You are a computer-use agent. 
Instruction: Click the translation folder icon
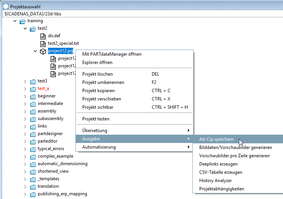pyautogui.click(x=33, y=187)
